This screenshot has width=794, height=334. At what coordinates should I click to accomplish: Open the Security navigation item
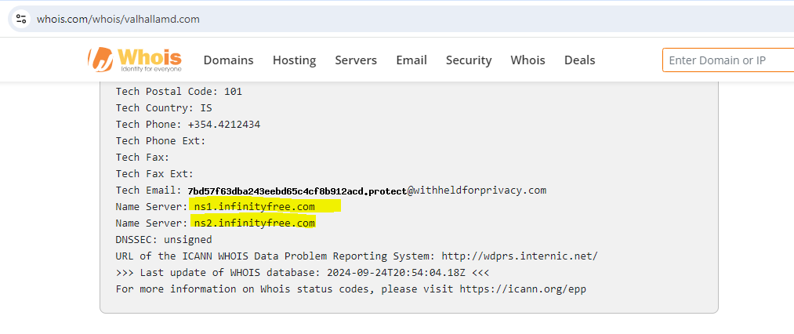click(x=469, y=60)
